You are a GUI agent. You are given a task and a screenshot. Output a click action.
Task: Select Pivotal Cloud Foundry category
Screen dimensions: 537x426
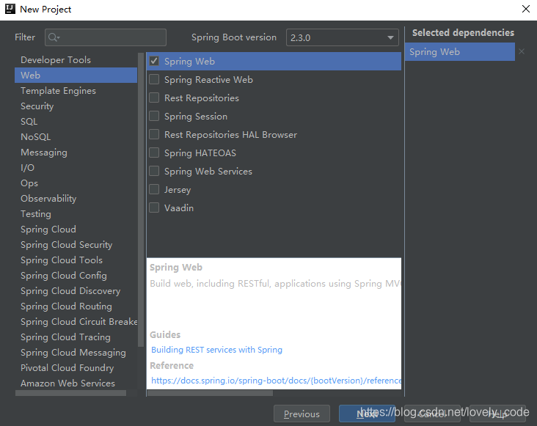point(76,368)
